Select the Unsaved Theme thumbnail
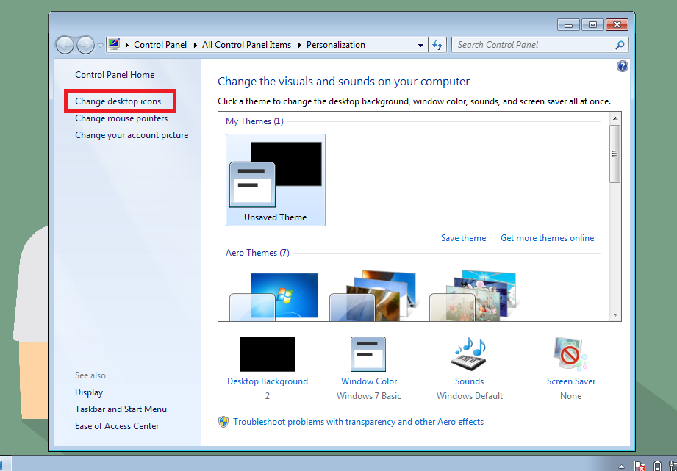The width and height of the screenshot is (677, 471). click(x=276, y=179)
